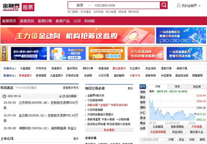Select the 股票首页 navigation tab

coord(9,21)
